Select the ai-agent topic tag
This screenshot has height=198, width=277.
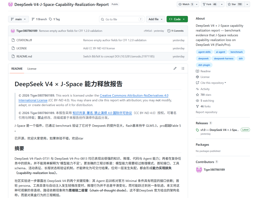coord(221,52)
